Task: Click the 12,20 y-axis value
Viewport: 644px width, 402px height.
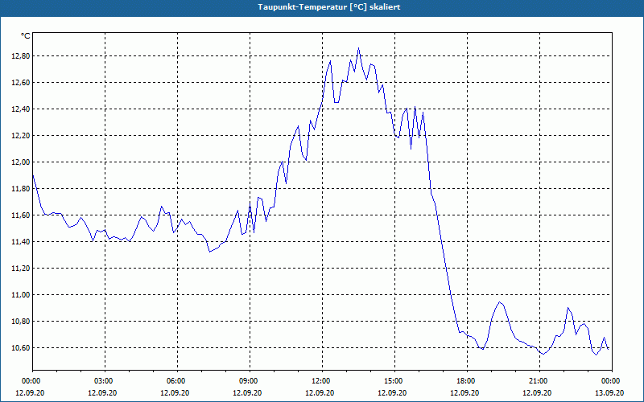Action: 21,136
